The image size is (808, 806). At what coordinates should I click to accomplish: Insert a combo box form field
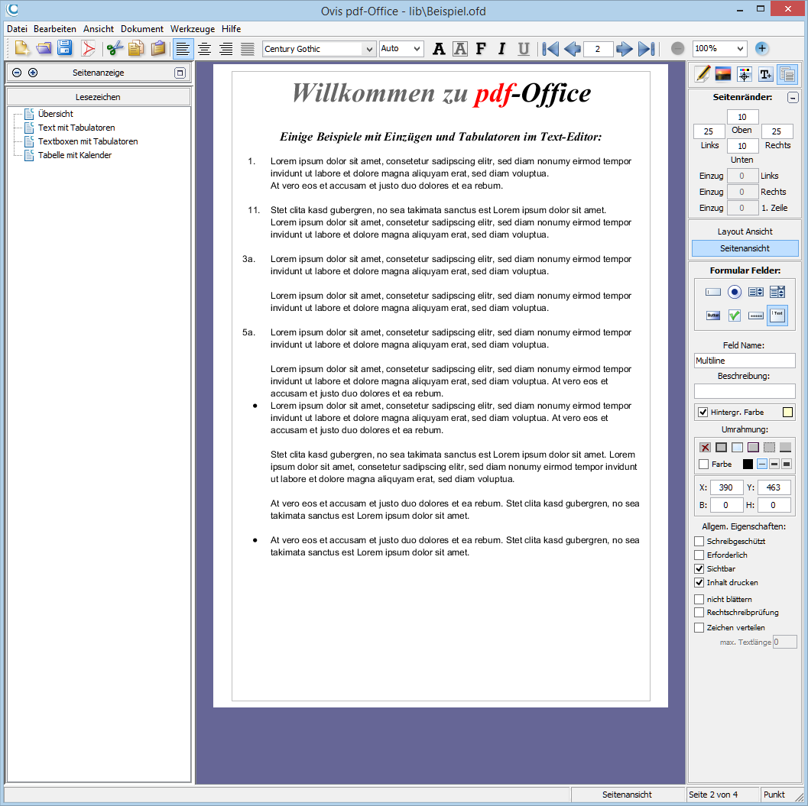pos(777,292)
